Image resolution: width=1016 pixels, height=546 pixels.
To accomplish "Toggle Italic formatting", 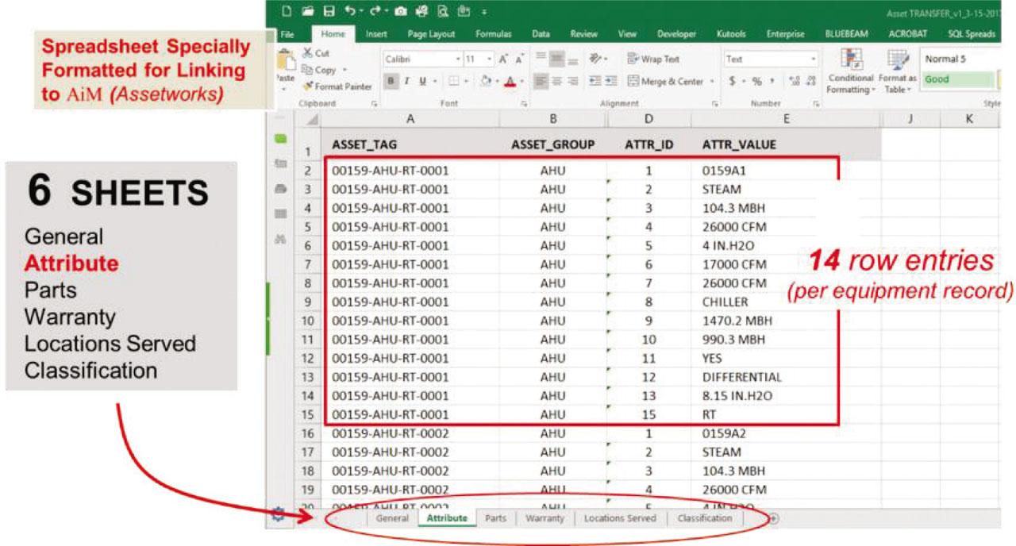I will 406,80.
